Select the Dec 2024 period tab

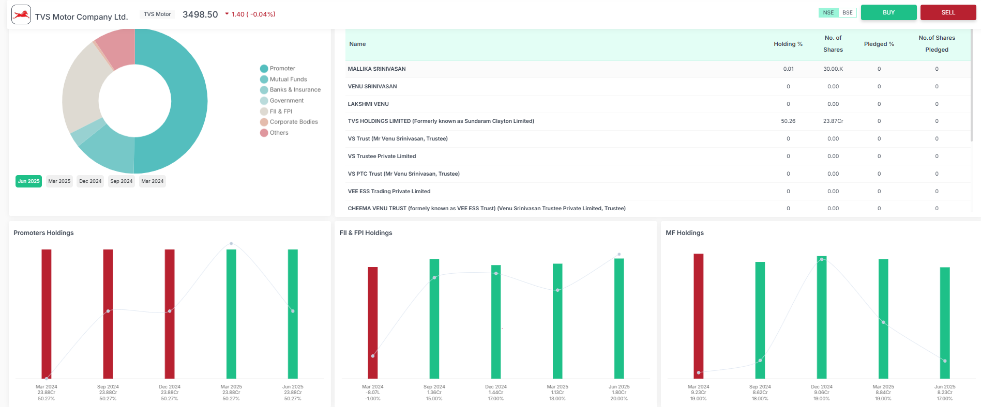[x=90, y=181]
